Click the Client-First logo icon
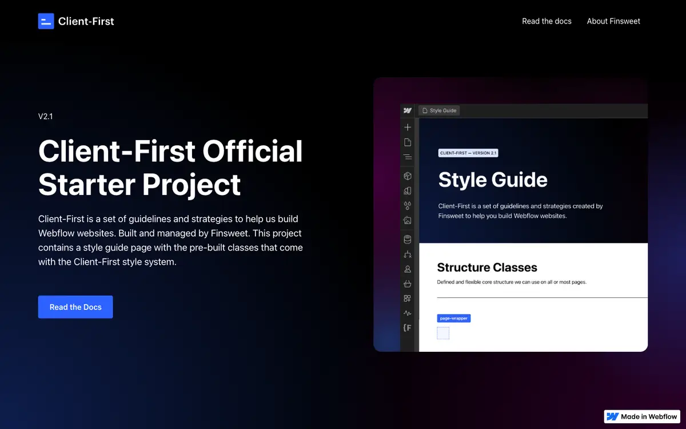 (46, 21)
